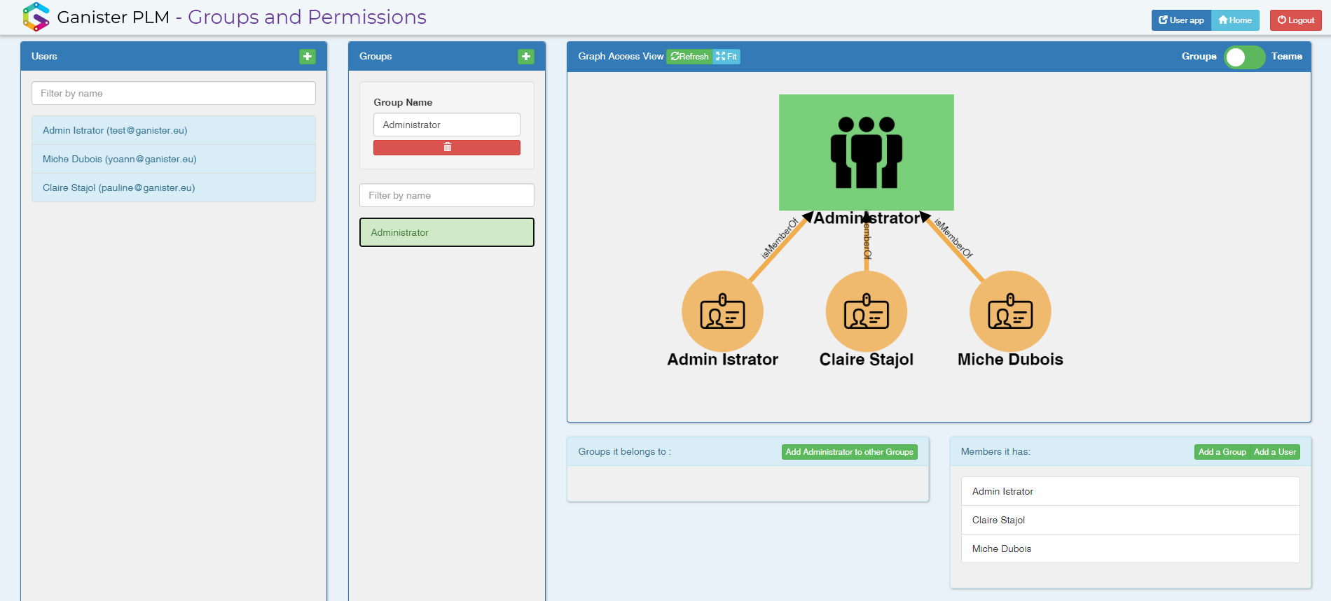1331x601 pixels.
Task: Add a new group with plus icon
Action: click(526, 57)
